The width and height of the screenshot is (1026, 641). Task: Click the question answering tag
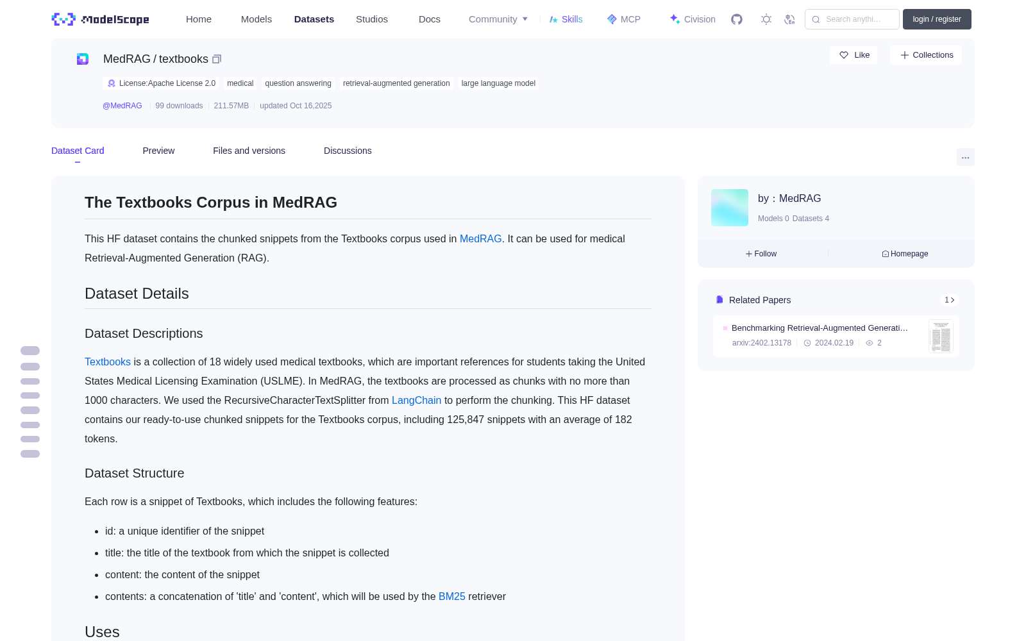[x=298, y=83]
